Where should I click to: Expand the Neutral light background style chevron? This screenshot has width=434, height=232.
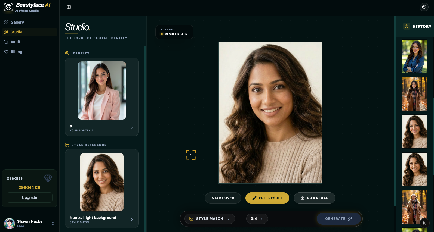click(x=132, y=220)
